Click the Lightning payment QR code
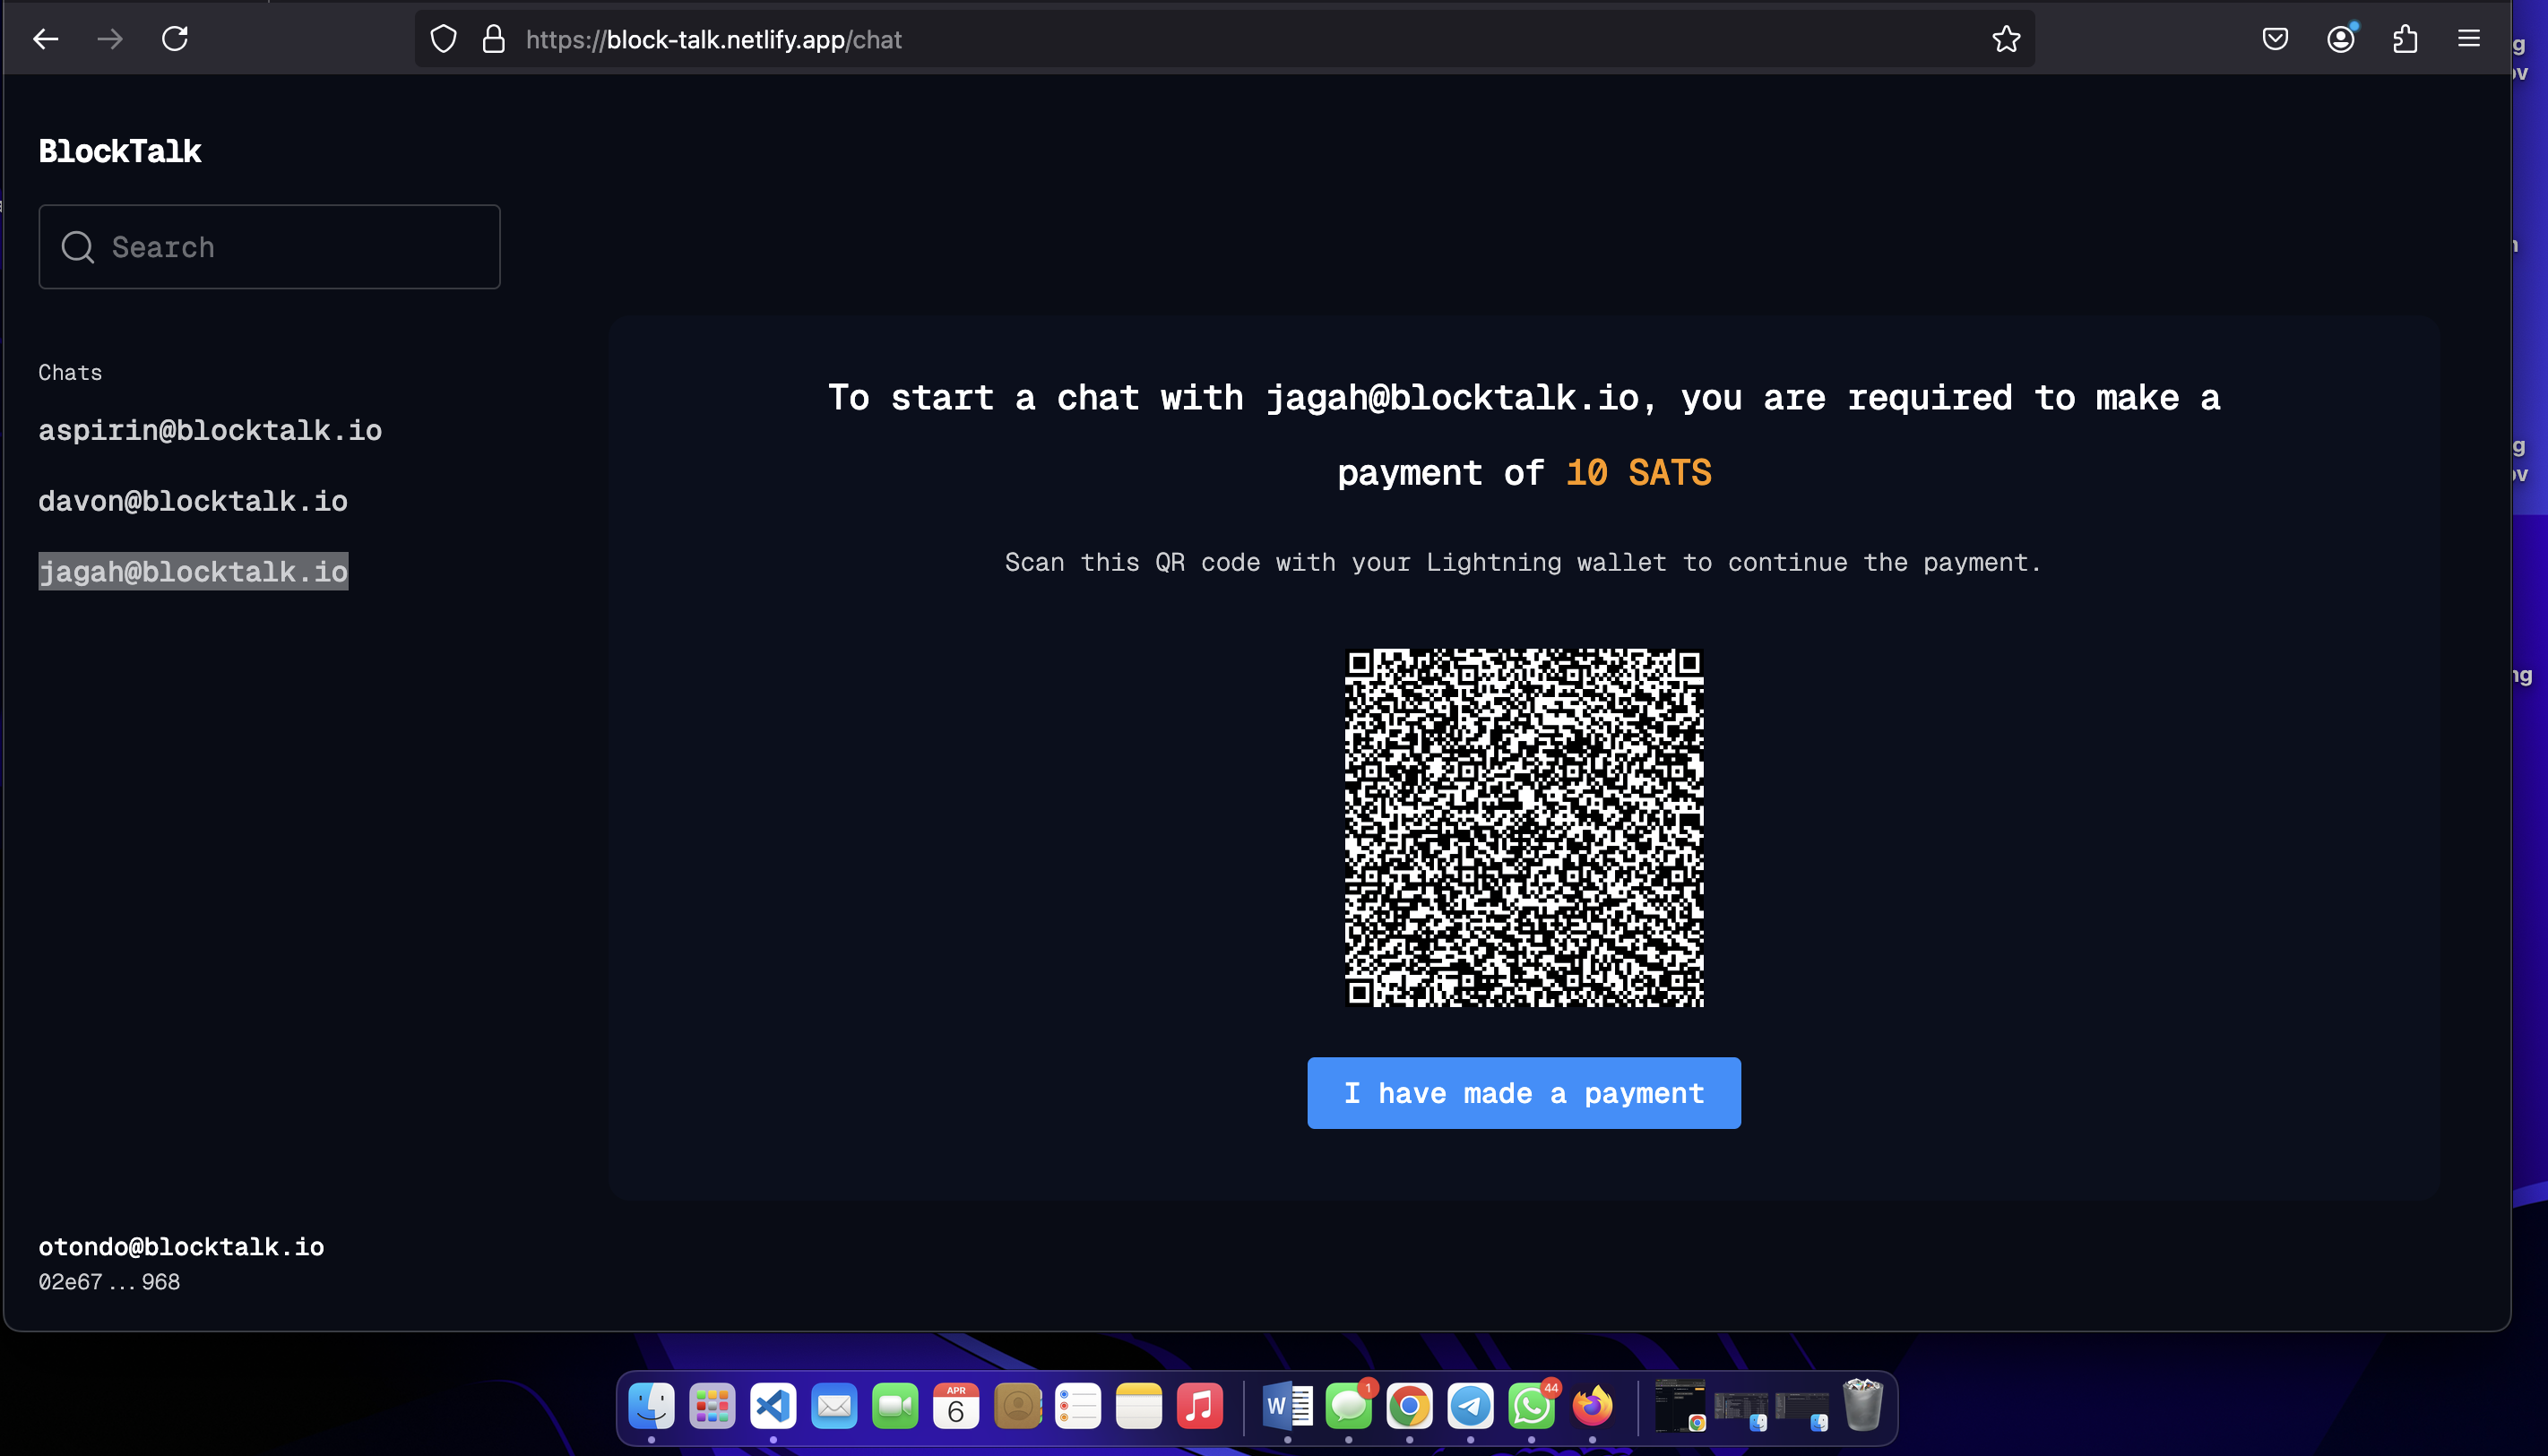This screenshot has height=1456, width=2548. (x=1523, y=827)
